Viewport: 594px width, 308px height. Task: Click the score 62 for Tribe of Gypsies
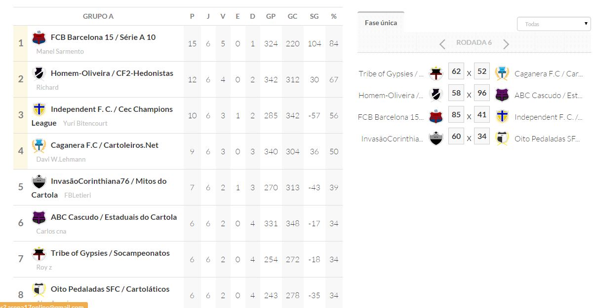tap(456, 71)
